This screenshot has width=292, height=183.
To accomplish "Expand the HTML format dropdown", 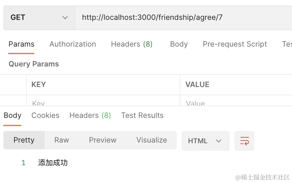I will pos(205,141).
